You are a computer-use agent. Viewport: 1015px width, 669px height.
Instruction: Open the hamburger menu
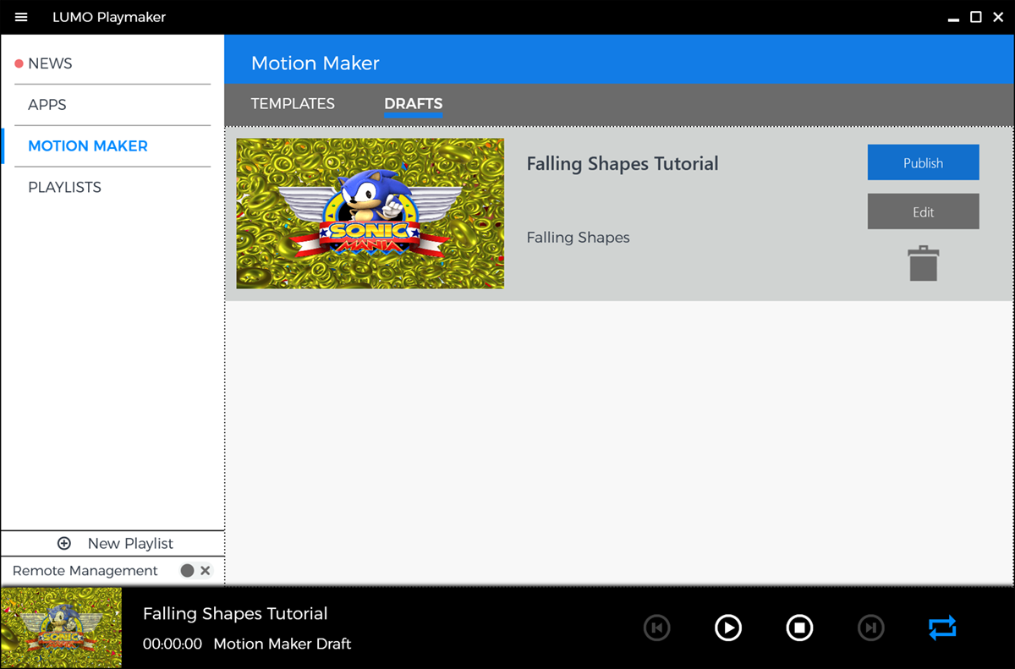pos(21,17)
